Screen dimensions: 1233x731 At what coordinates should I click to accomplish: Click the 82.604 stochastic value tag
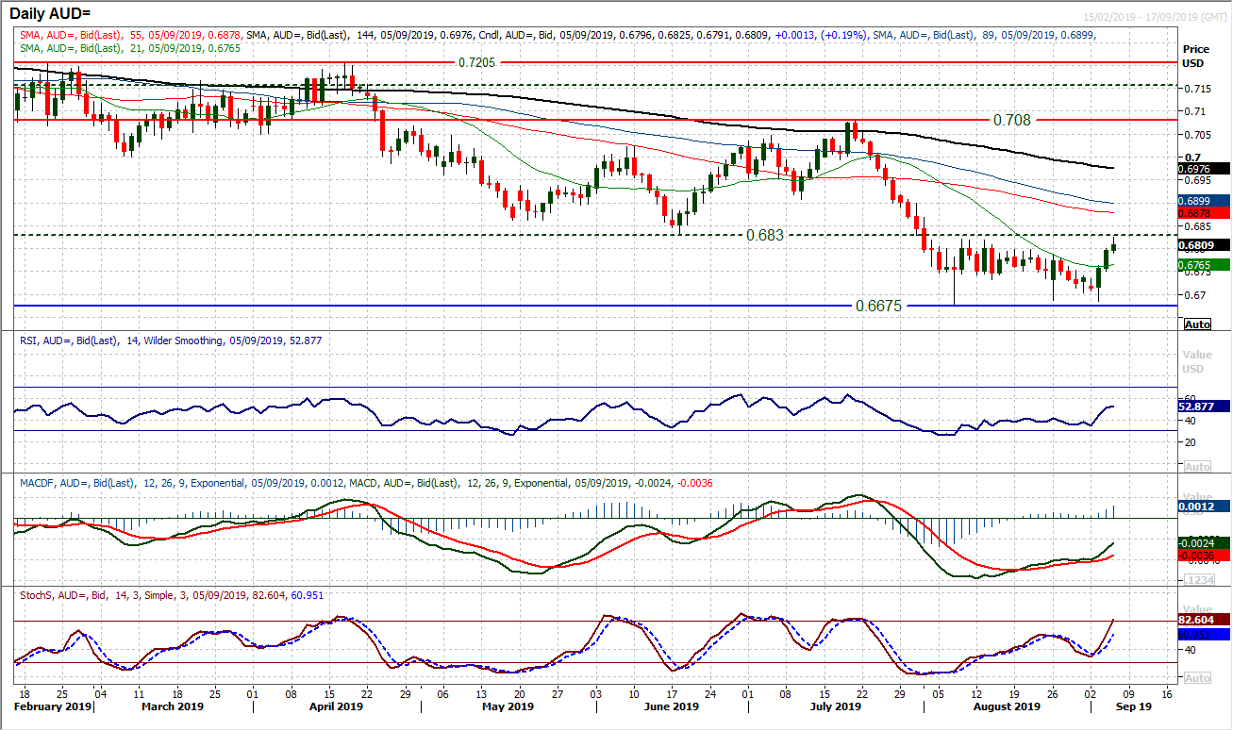[1204, 622]
